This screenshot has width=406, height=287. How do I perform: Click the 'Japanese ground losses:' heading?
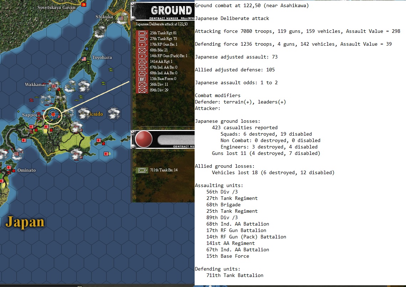click(x=228, y=121)
